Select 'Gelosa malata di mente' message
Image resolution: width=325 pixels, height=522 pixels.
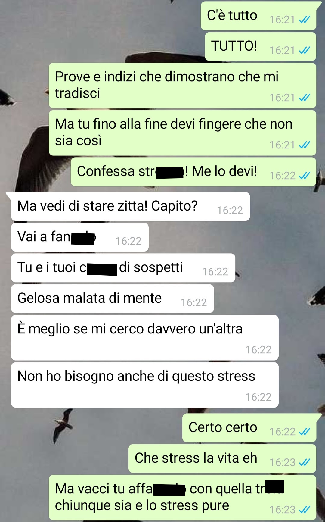tap(113, 299)
